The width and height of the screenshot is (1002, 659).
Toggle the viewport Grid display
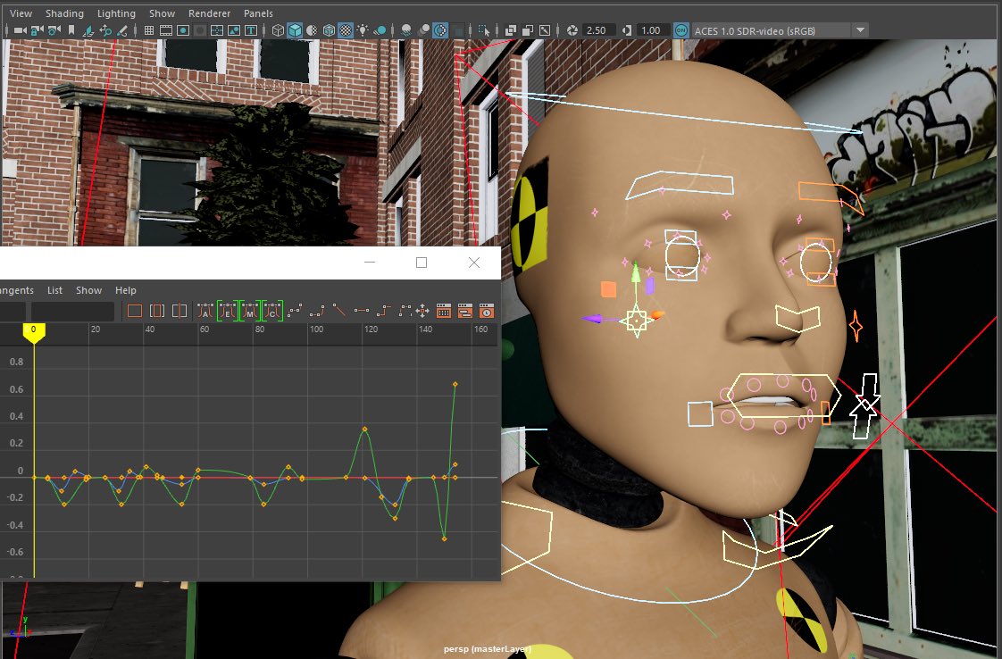[x=149, y=30]
